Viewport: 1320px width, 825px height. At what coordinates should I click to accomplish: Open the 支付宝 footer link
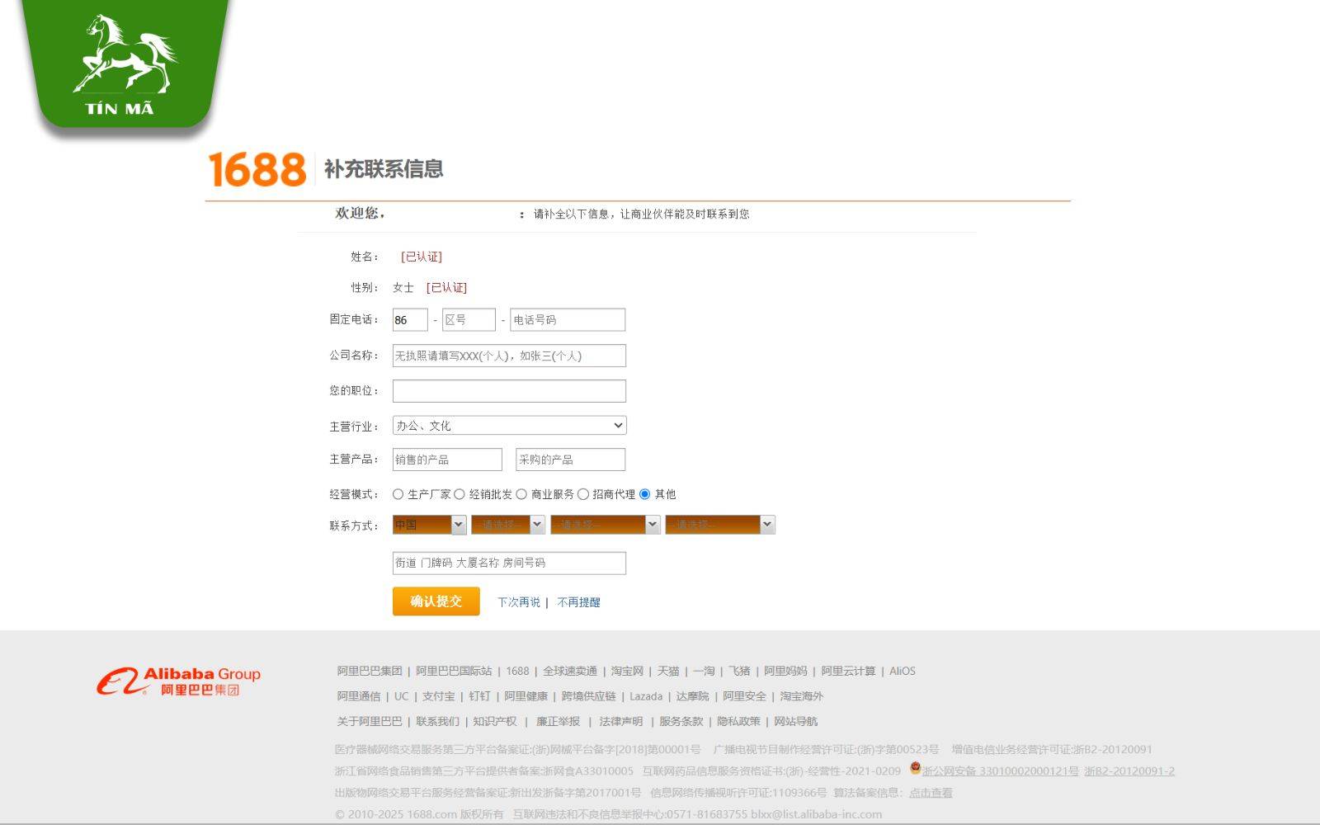click(x=438, y=696)
